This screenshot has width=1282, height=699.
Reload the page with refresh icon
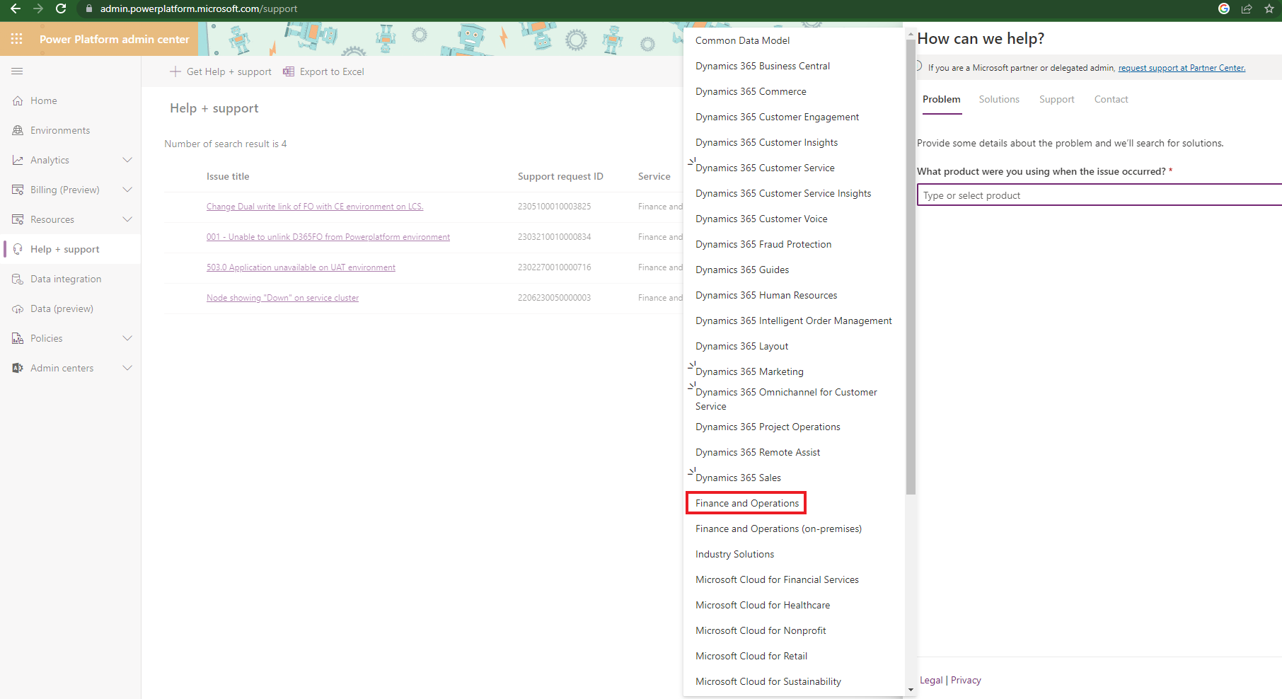coord(61,8)
